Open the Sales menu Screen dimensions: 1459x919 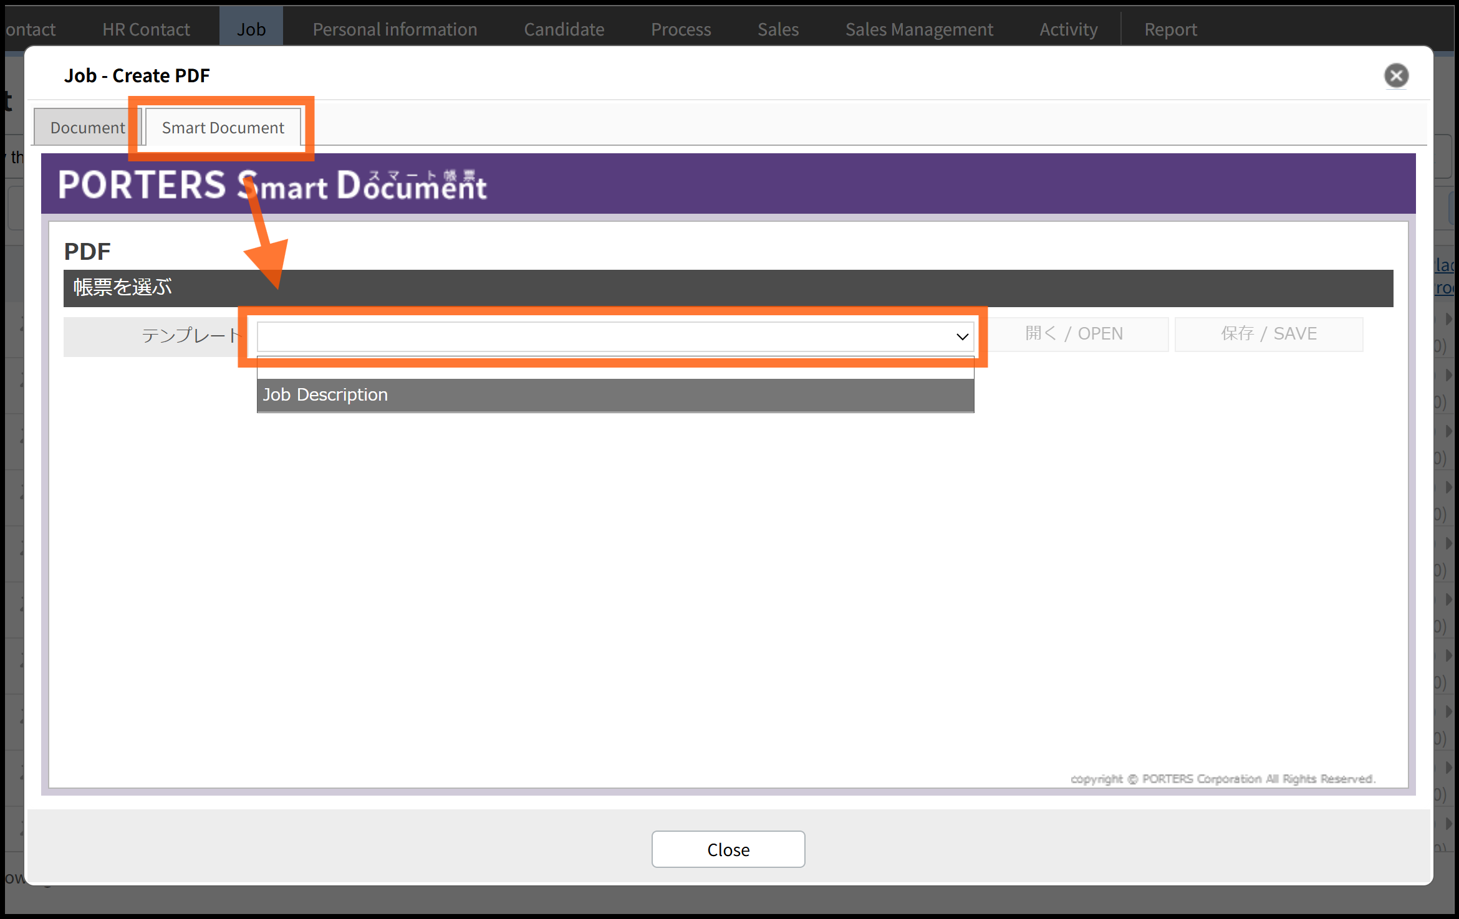pyautogui.click(x=778, y=29)
